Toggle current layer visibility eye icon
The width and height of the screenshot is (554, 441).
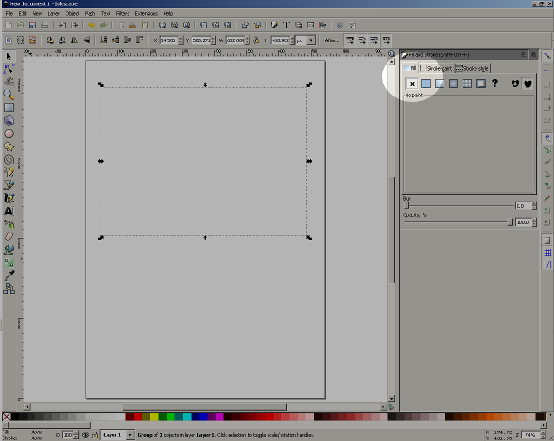pyautogui.click(x=85, y=435)
